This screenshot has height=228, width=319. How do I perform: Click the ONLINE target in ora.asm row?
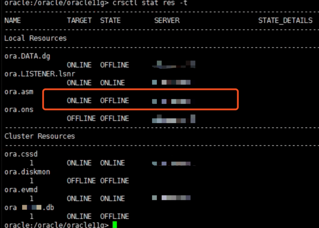coord(79,101)
